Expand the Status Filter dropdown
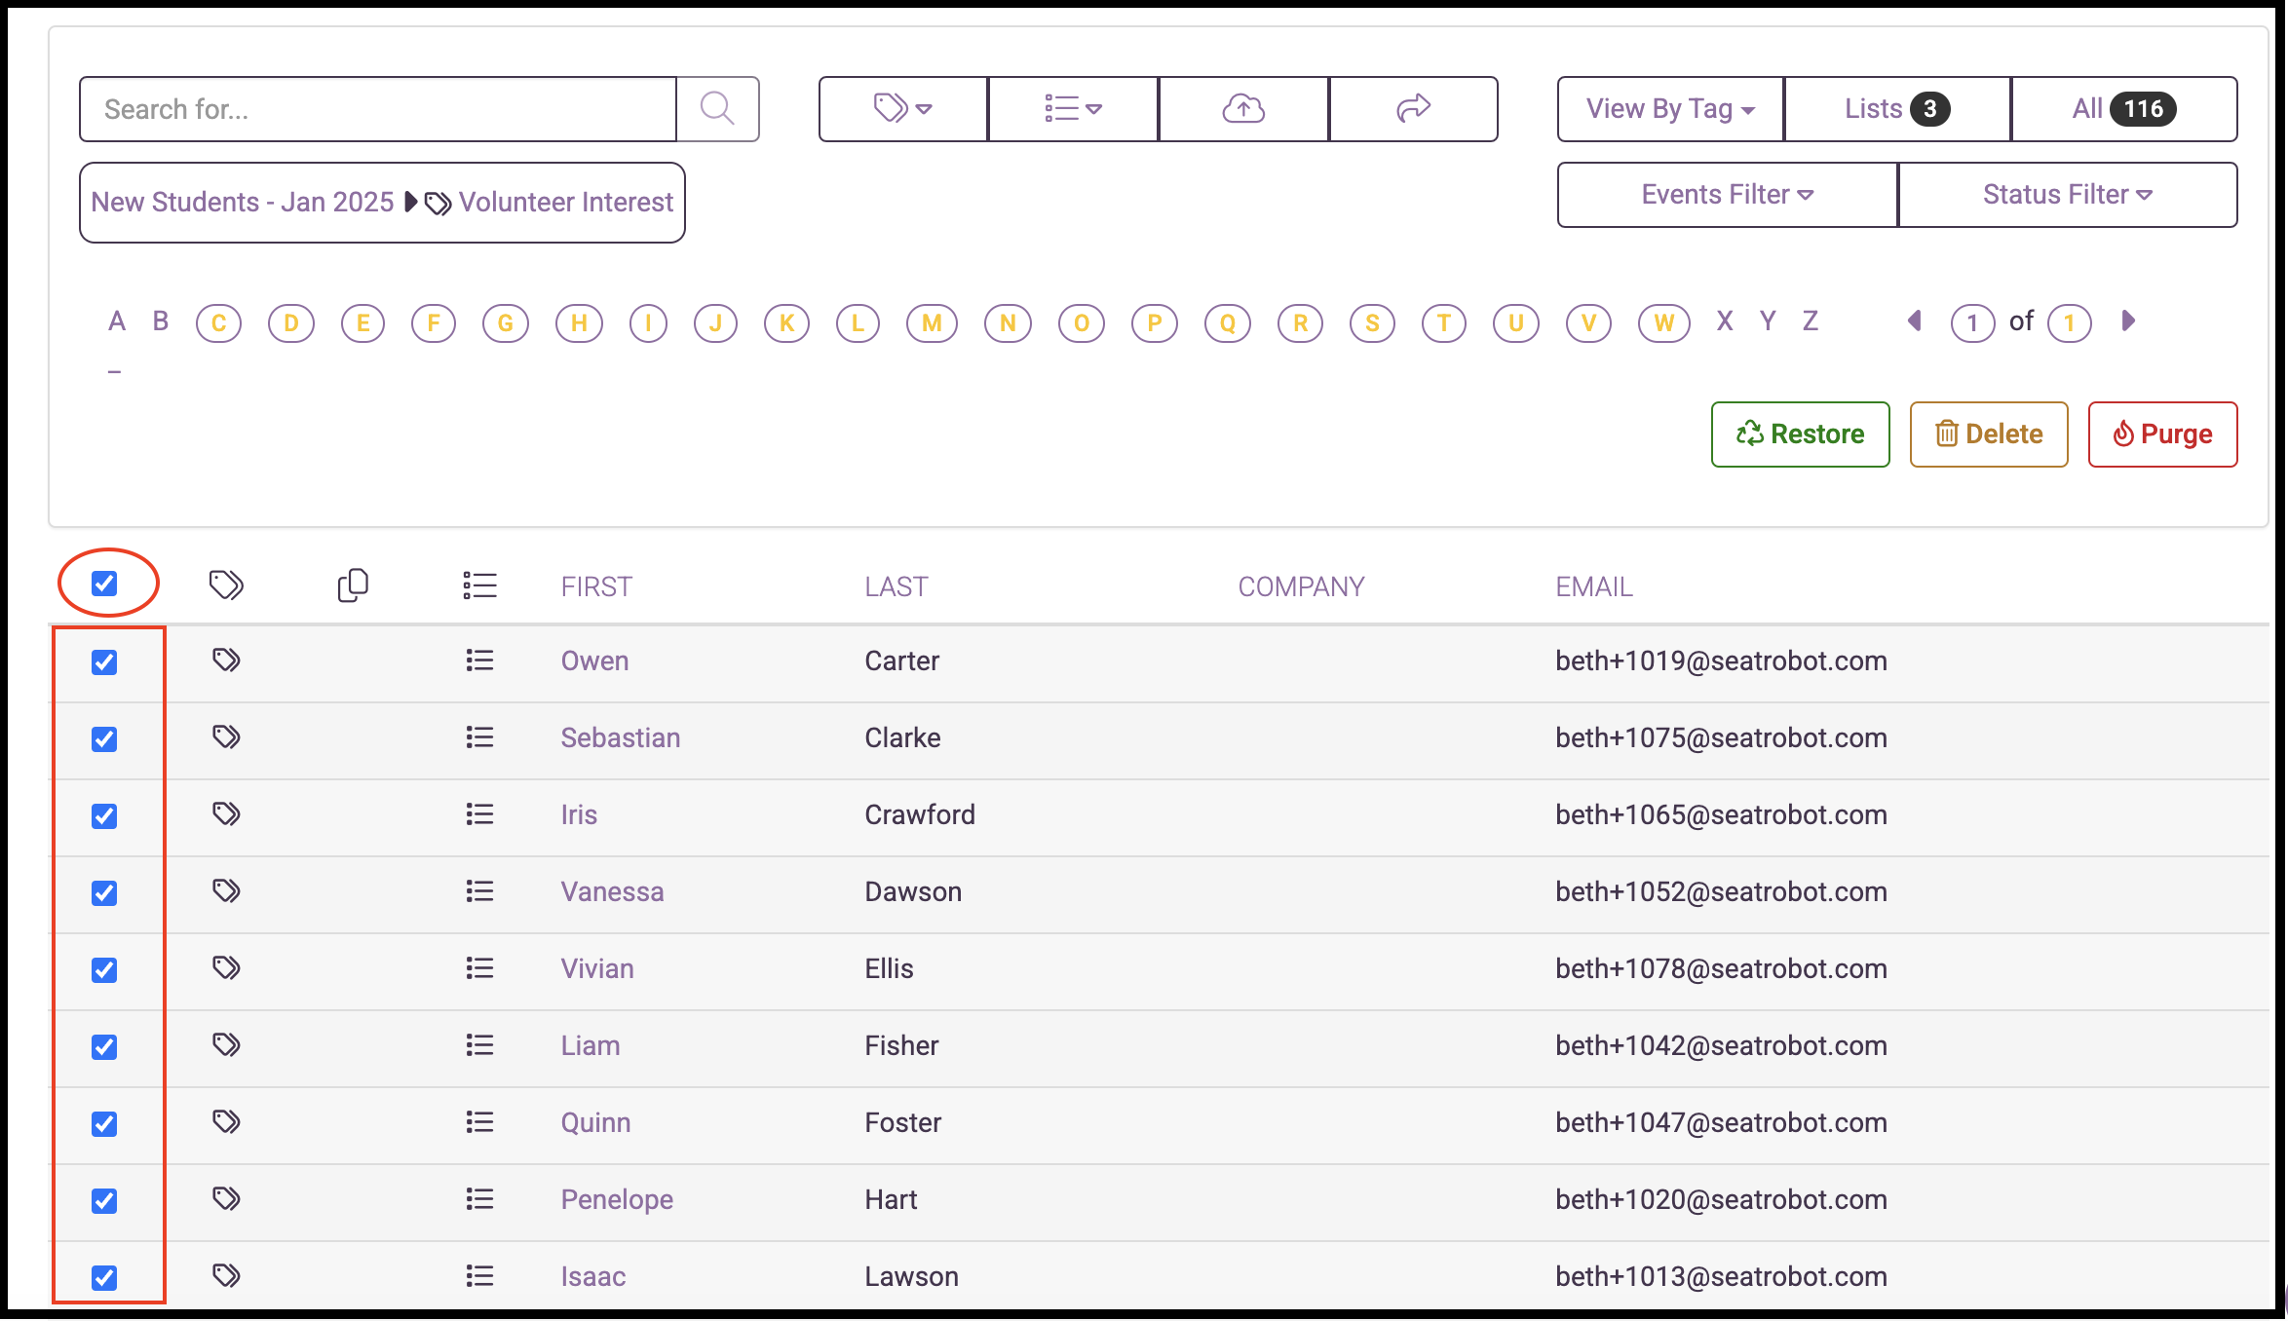The image size is (2288, 1321). click(2068, 195)
